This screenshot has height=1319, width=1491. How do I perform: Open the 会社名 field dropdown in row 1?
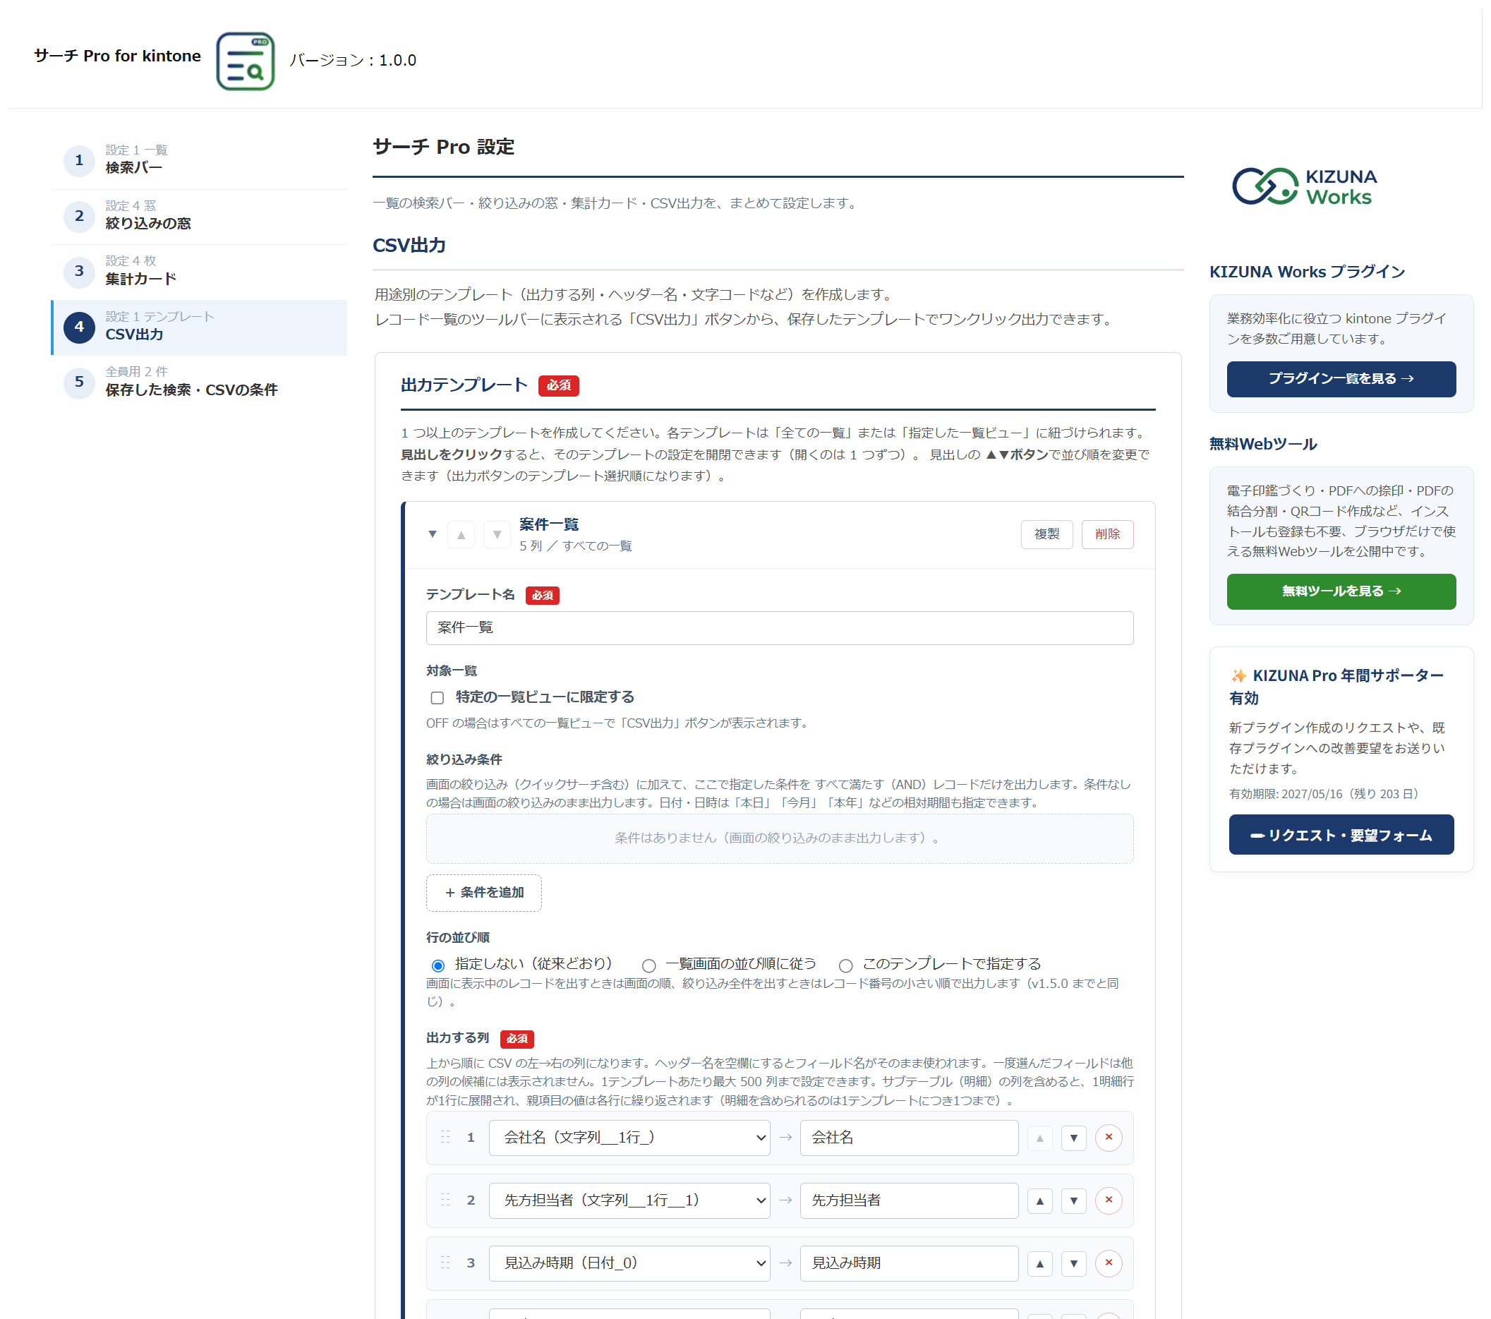click(629, 1138)
